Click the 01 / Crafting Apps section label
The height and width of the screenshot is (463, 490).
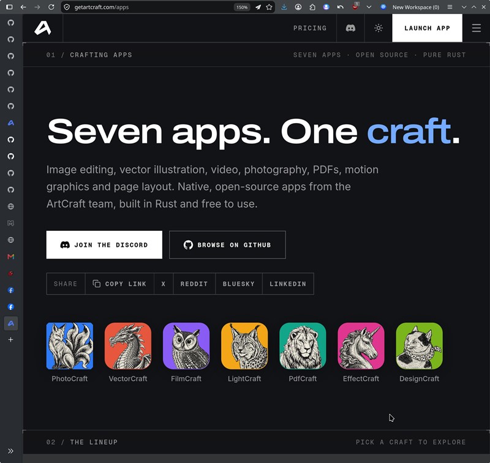(x=89, y=55)
